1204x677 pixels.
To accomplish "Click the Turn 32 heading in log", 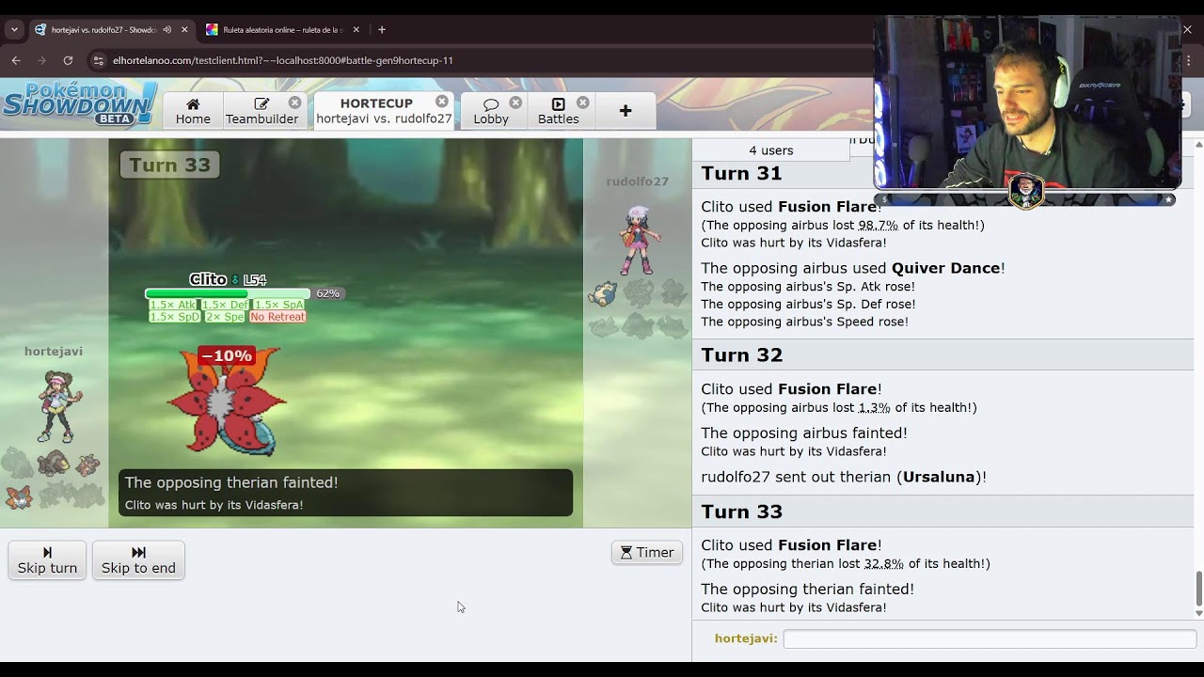I will pos(742,354).
